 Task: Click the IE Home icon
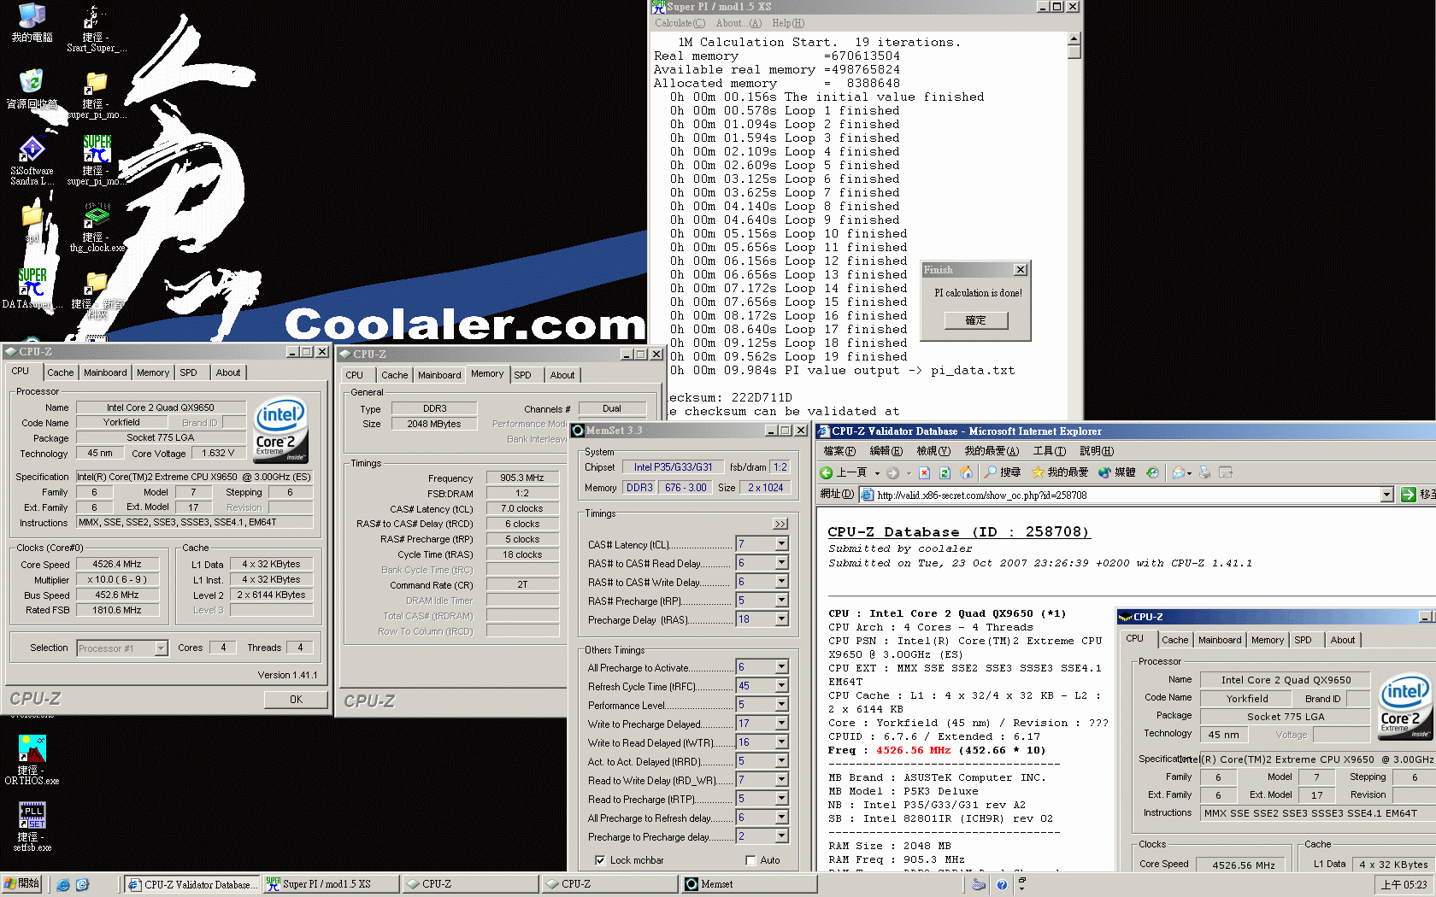(966, 472)
